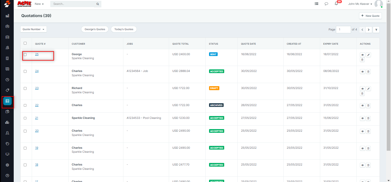This screenshot has height=182, width=391.
Task: View quote 22 using the eye icon
Action: [x=362, y=106]
